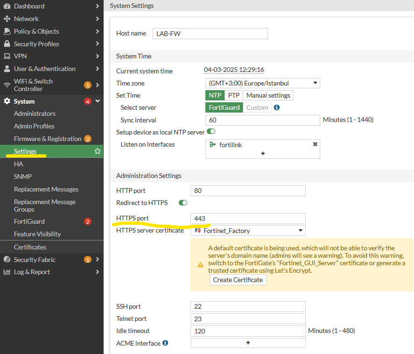Screen dimensions: 414x354
Task: Click plus icon to add listen interface
Action: point(263,154)
